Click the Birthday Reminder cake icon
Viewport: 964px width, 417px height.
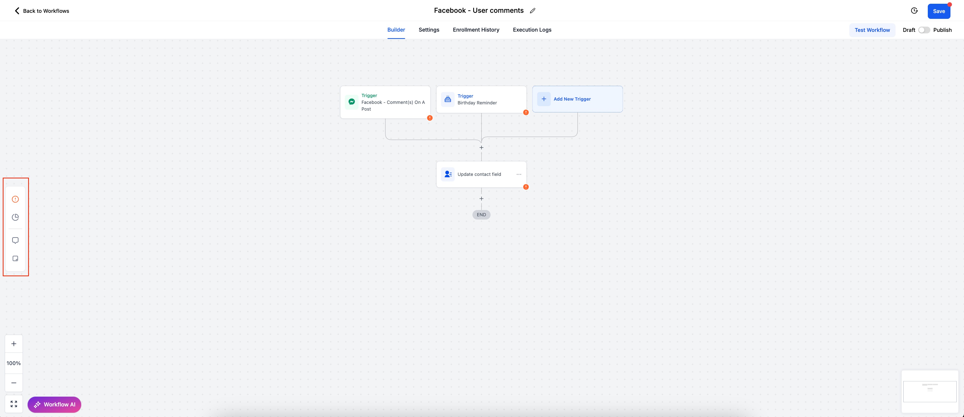(448, 99)
